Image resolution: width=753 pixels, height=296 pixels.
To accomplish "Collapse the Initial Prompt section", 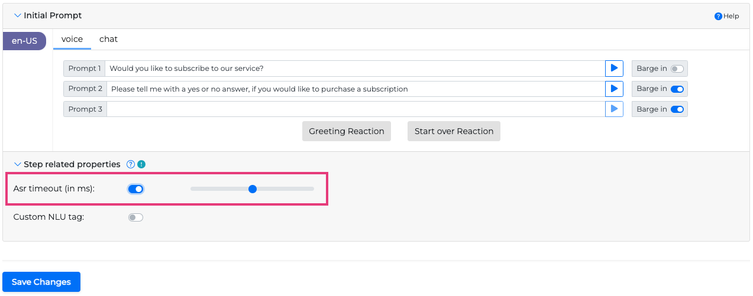I will click(18, 15).
